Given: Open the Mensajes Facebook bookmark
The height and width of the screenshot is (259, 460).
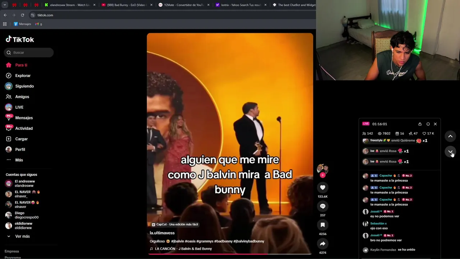Looking at the screenshot, I should pyautogui.click(x=22, y=24).
